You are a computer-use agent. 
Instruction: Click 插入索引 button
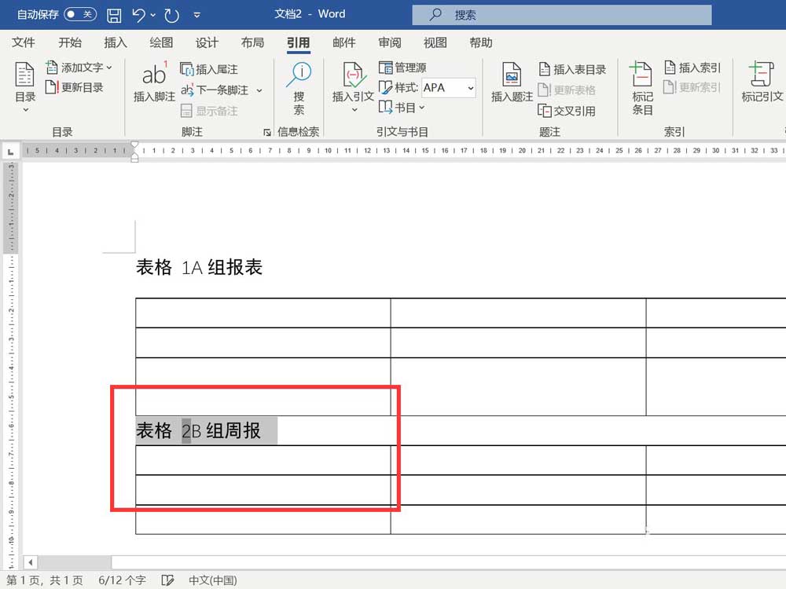click(692, 67)
